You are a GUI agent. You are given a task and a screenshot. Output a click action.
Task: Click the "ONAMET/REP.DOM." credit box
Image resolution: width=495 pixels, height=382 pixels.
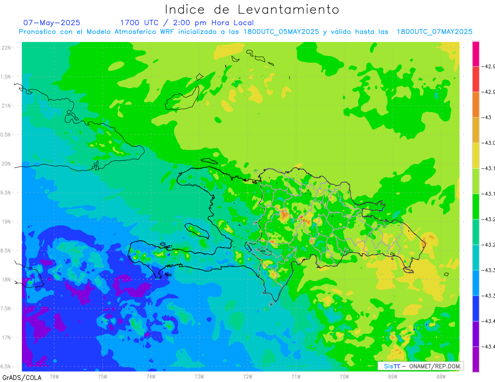[x=420, y=366]
